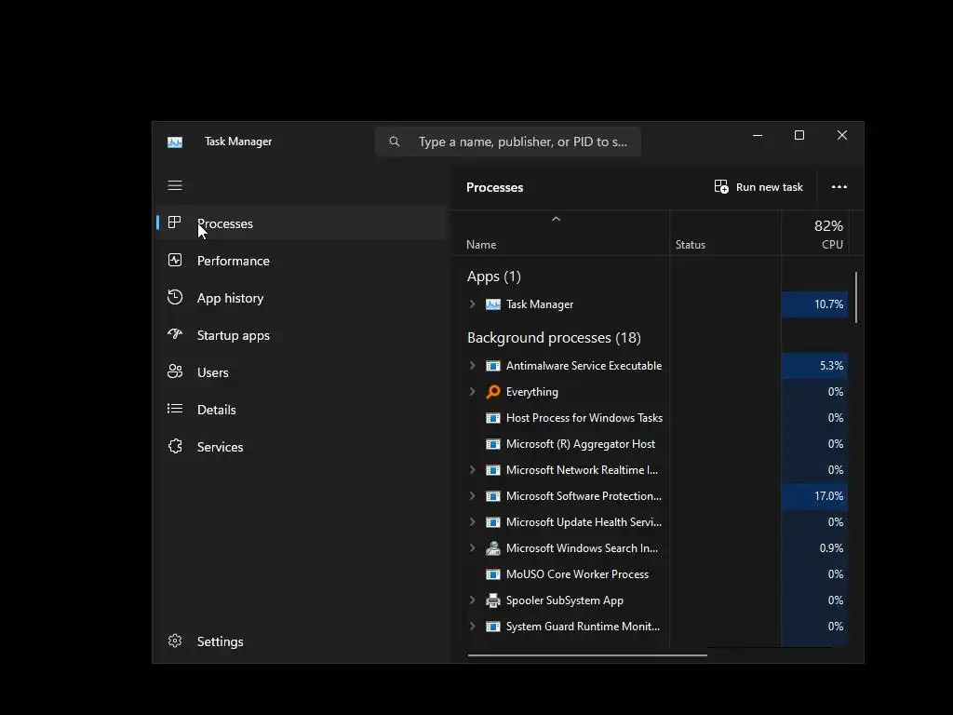Click the Users people icon
The image size is (953, 715).
[175, 371]
